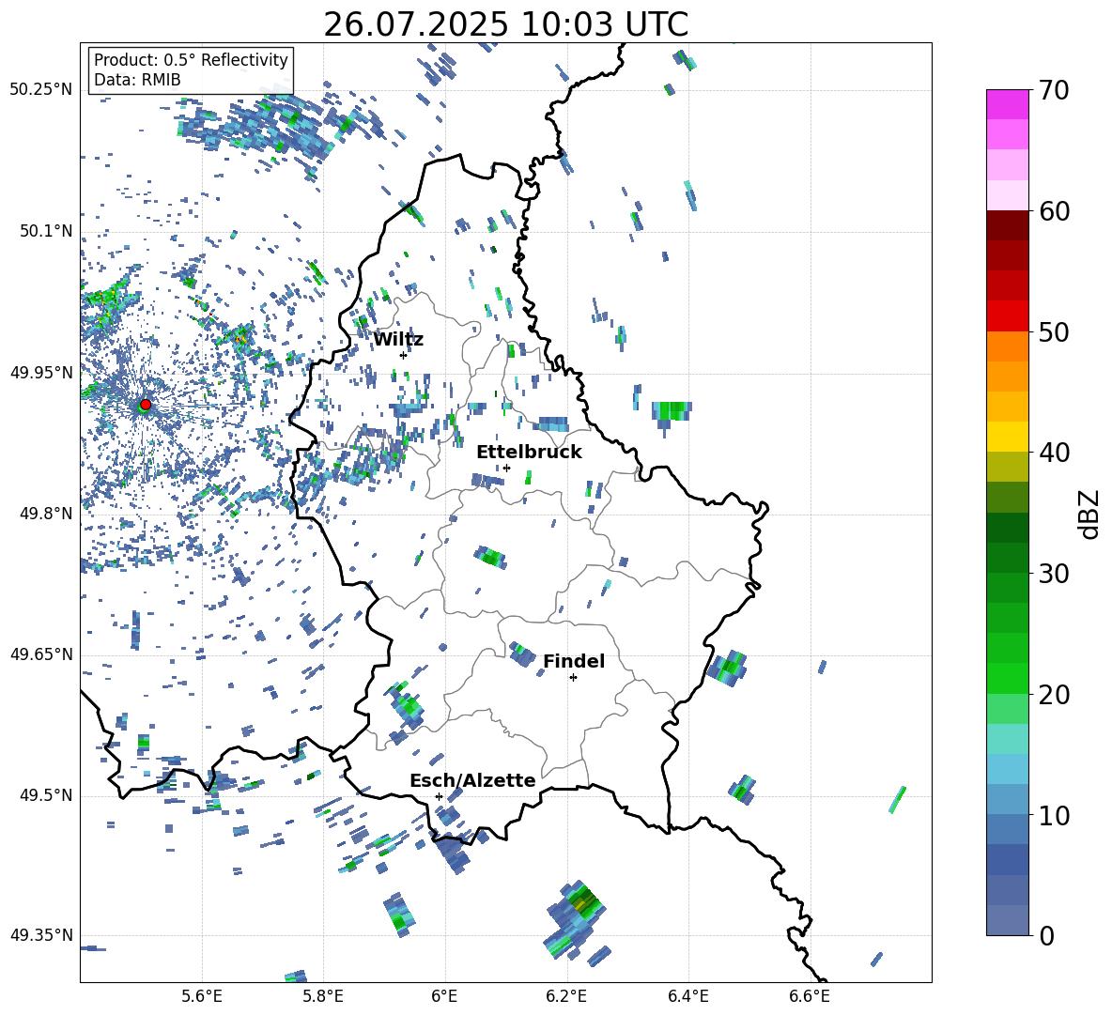Click the bright red colorbar segment above 50
1112x1015 pixels.
[x=1007, y=316]
